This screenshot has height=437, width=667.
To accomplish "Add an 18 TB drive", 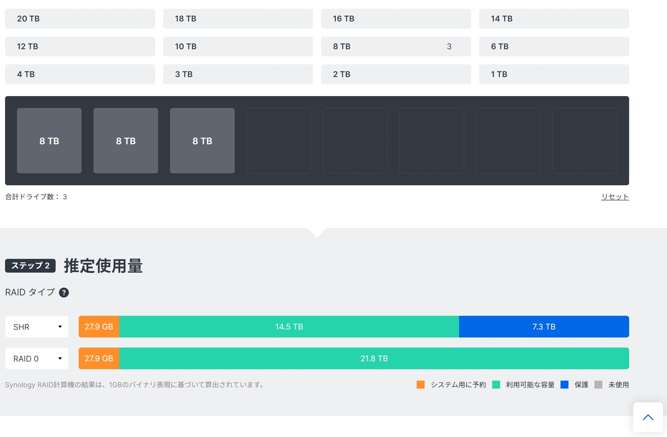I will tap(238, 19).
